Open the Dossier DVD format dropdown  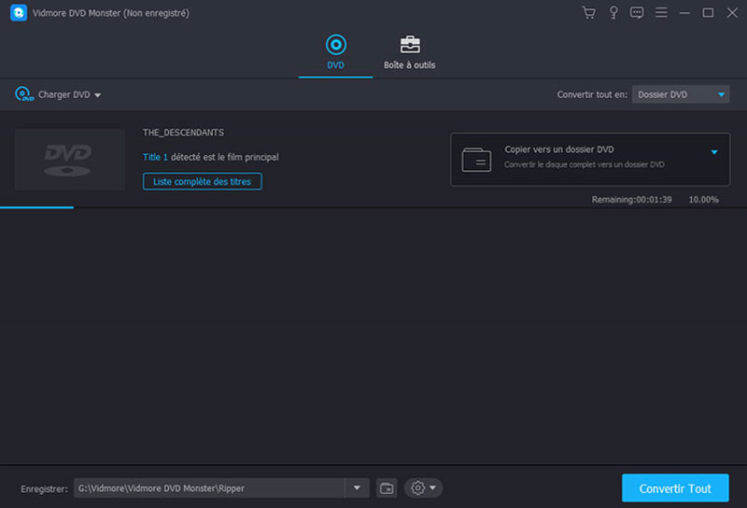[x=681, y=94]
